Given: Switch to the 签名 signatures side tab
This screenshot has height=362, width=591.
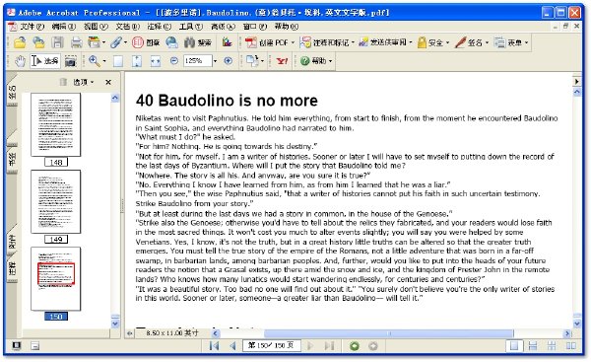Looking at the screenshot, I should [x=12, y=93].
